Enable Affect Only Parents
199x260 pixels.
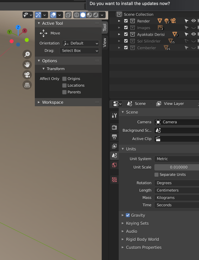64,92
